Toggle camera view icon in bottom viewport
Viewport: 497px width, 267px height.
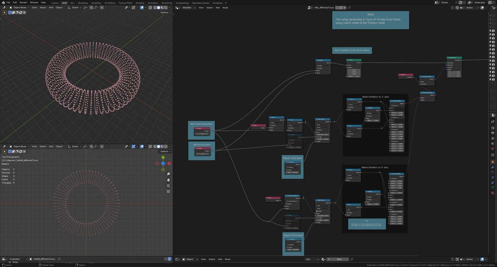tap(169, 186)
